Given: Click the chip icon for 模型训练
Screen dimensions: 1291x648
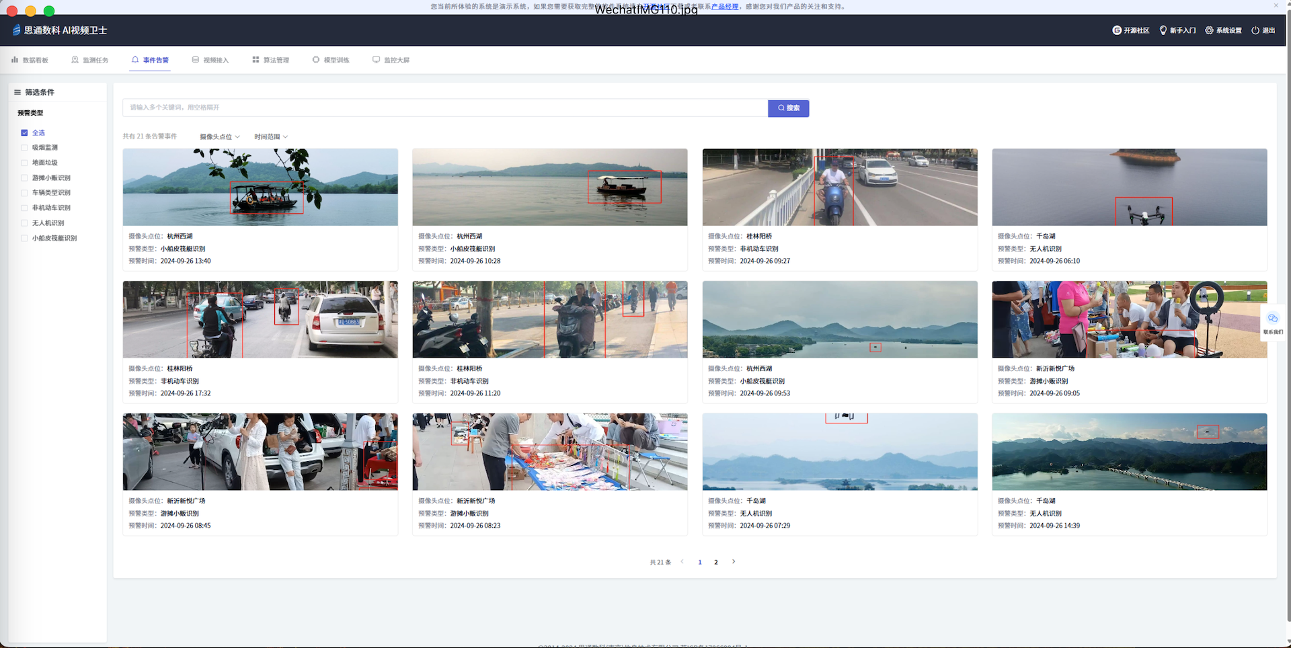Looking at the screenshot, I should click(x=316, y=60).
